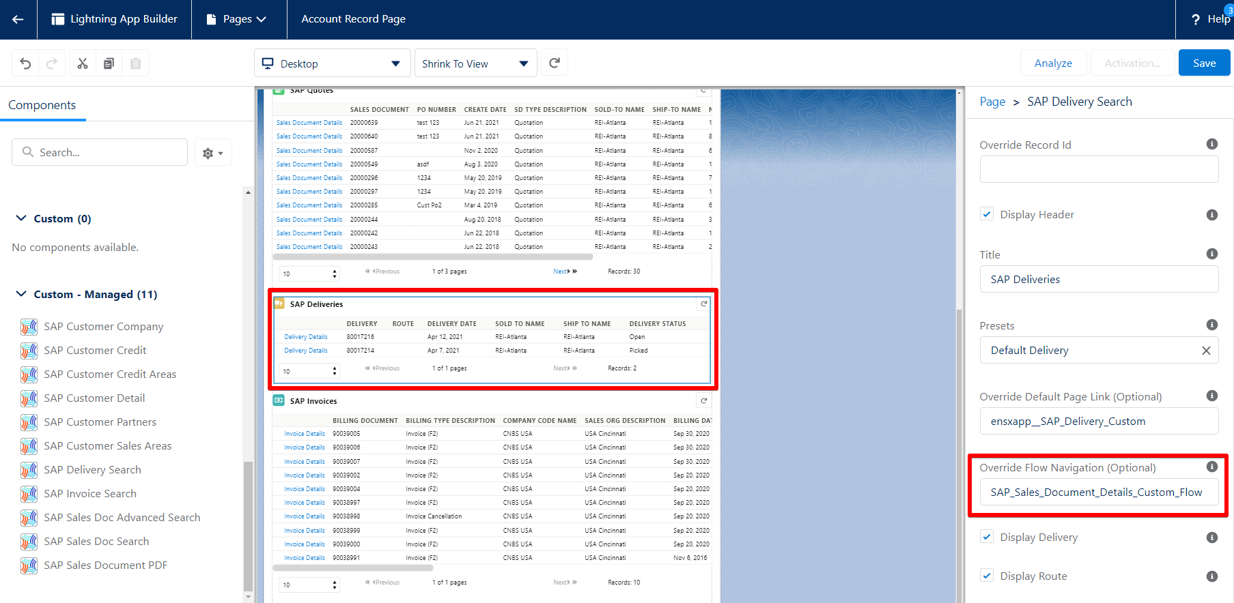
Task: Open Lightning App Builder menu item
Action: tap(115, 19)
